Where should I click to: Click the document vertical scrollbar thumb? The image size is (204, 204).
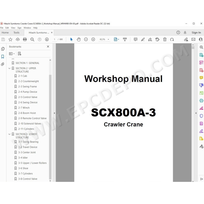point(193,48)
